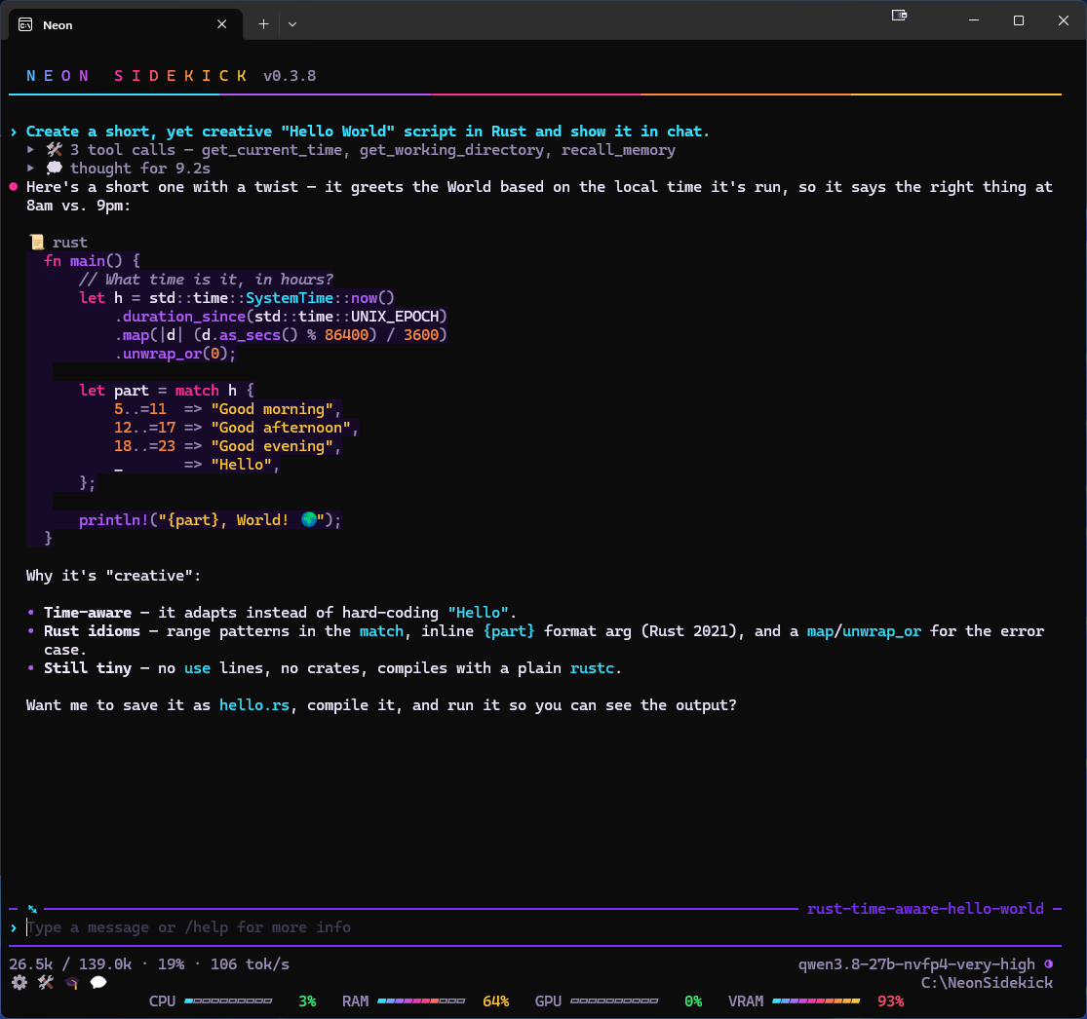Click the "Good morning" match arm

pyautogui.click(x=228, y=409)
